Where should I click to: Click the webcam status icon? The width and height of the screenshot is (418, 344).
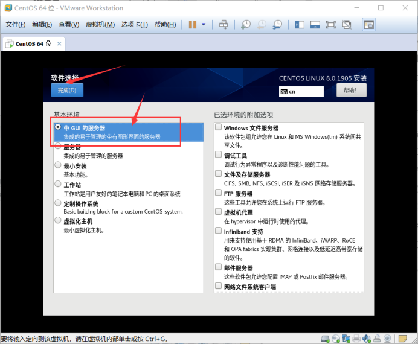pyautogui.click(x=387, y=339)
